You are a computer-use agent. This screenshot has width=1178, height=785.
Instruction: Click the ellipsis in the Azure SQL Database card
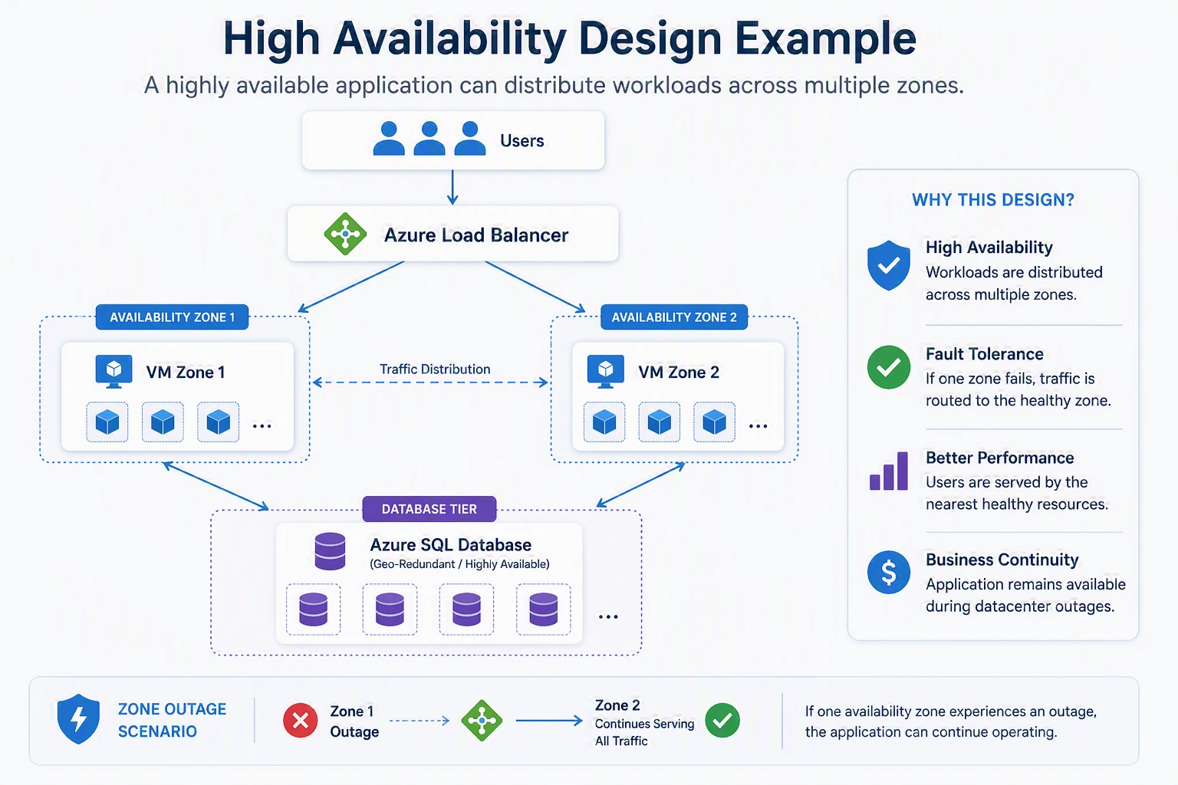608,617
